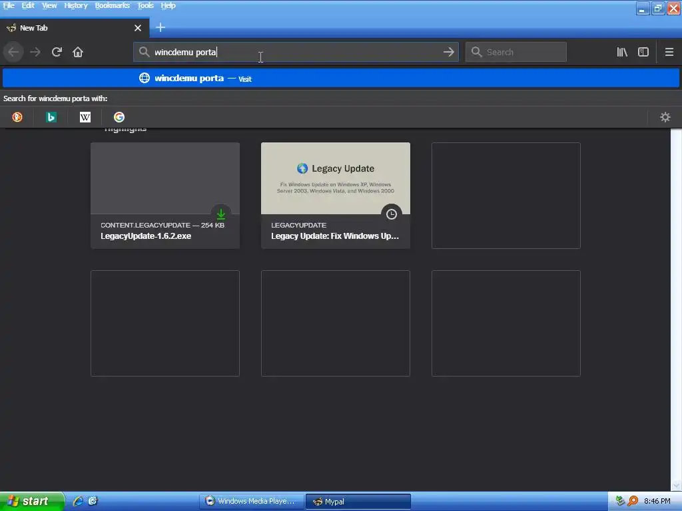Viewport: 682px width, 511px height.
Task: Click the scrollbar down arrow
Action: click(676, 485)
